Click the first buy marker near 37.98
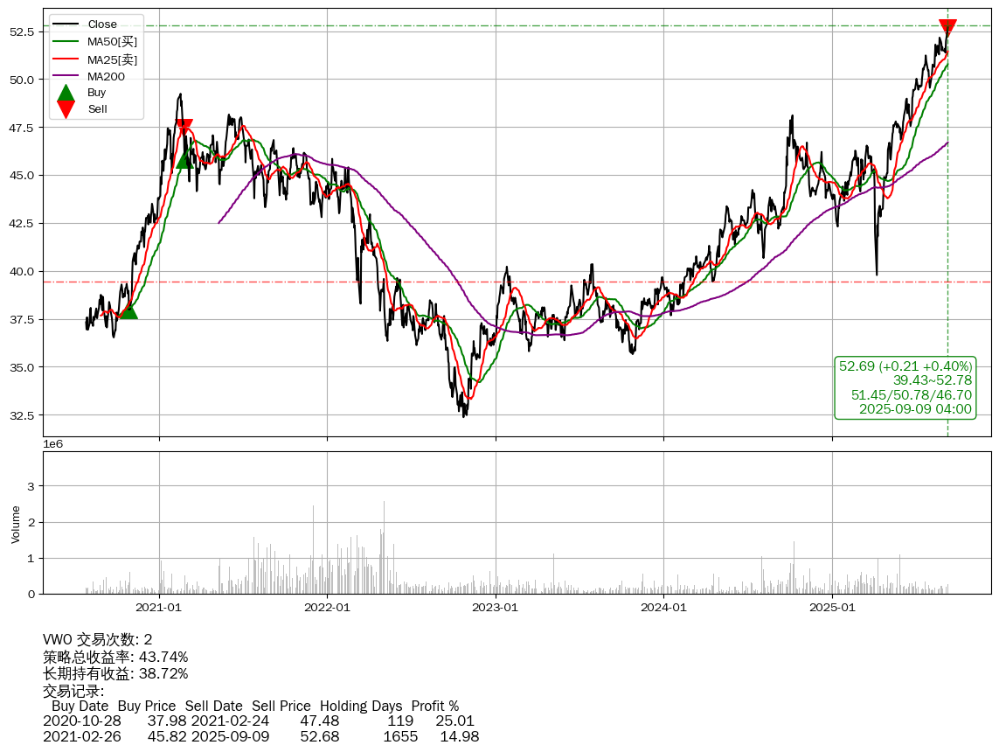Screen dimensions: 999x752 point(128,310)
